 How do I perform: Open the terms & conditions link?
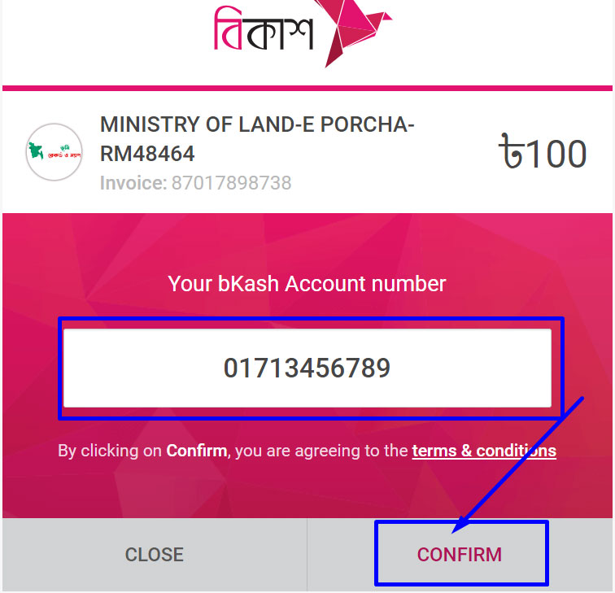click(x=484, y=451)
